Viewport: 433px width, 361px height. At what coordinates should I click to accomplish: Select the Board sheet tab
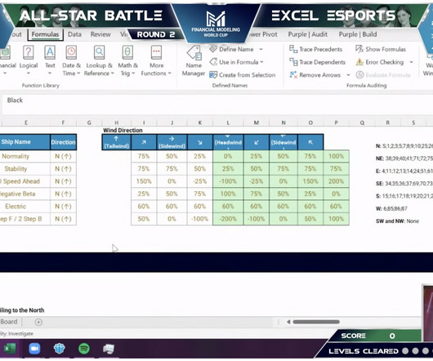click(9, 322)
